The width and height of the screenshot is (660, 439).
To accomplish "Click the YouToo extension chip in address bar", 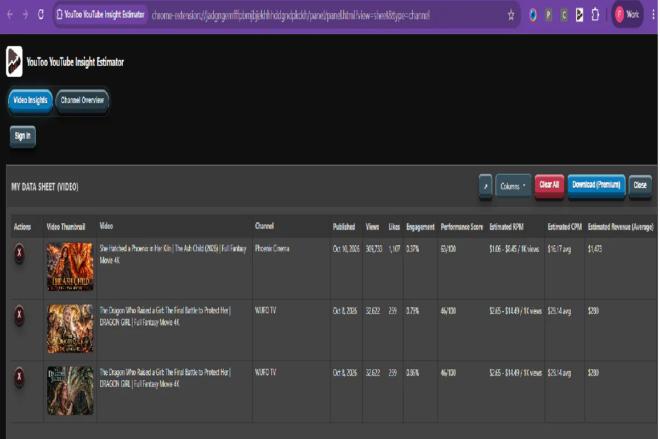I will (101, 15).
